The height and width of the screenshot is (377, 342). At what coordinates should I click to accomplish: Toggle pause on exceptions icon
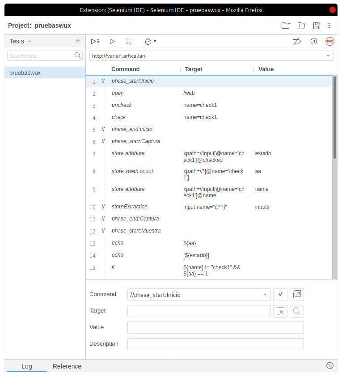pos(314,41)
